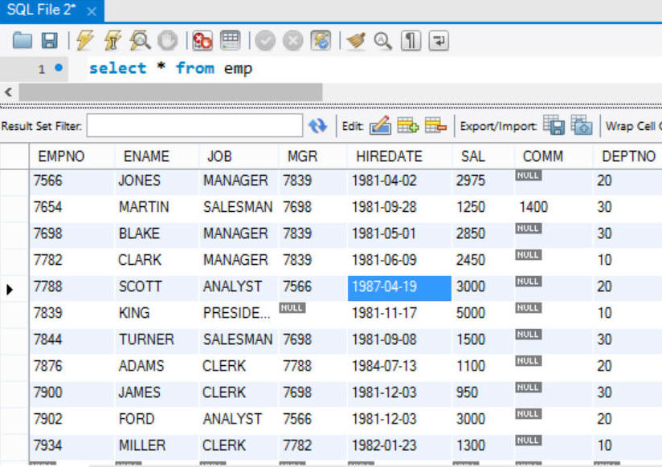Place the cursor in the select * from emp query
Screen dimensions: 662x467
[170, 68]
